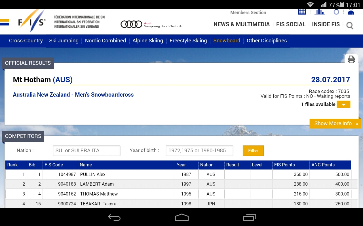Click the medal ring icon
Viewport: 363px width, 226px height.
coord(336,12)
